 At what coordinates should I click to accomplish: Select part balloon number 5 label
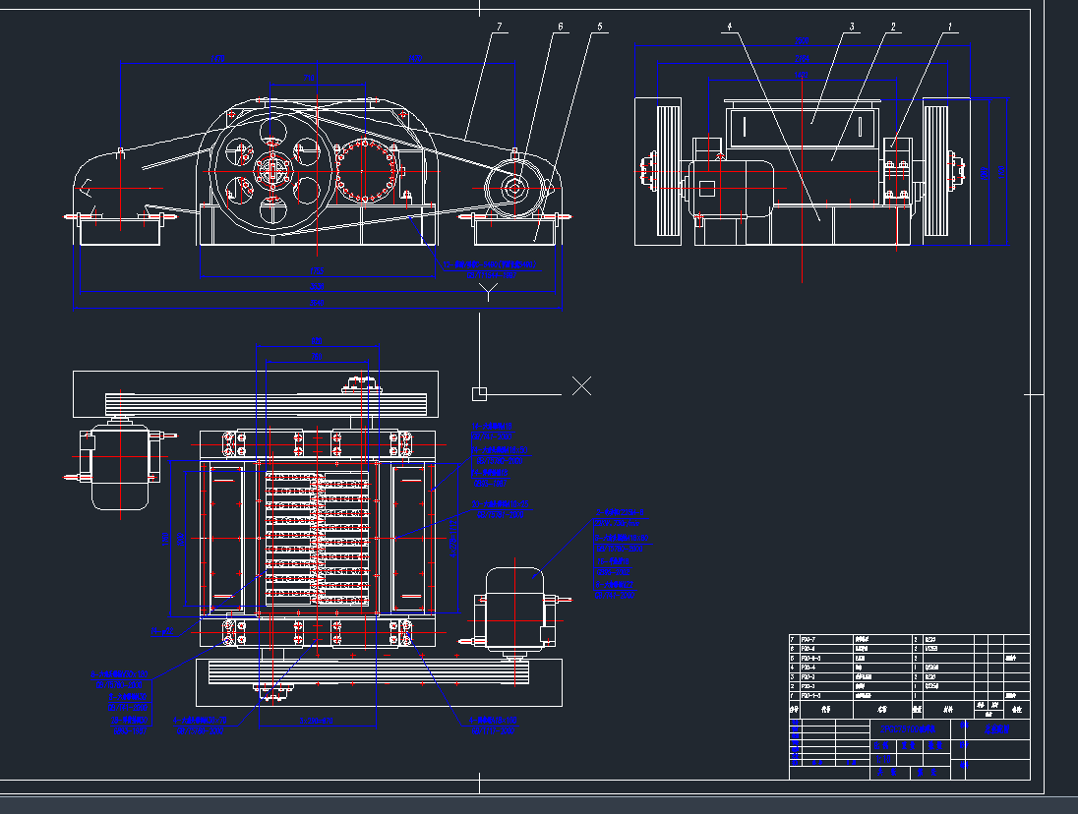tap(599, 29)
